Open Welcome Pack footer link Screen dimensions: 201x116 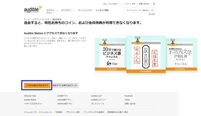30,96
